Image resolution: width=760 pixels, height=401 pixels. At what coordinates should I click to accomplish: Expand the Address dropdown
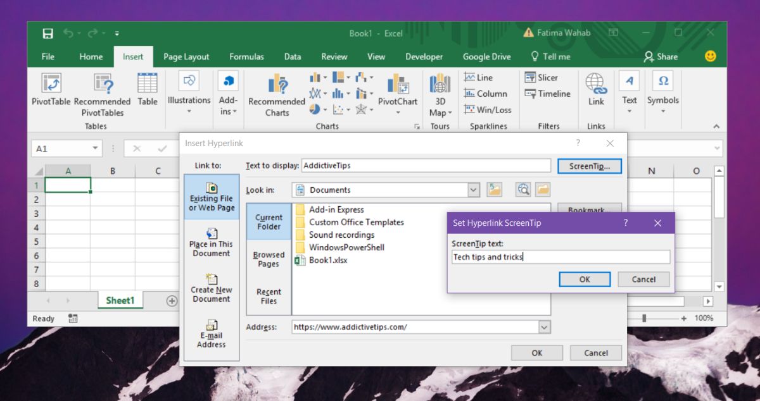pos(544,327)
